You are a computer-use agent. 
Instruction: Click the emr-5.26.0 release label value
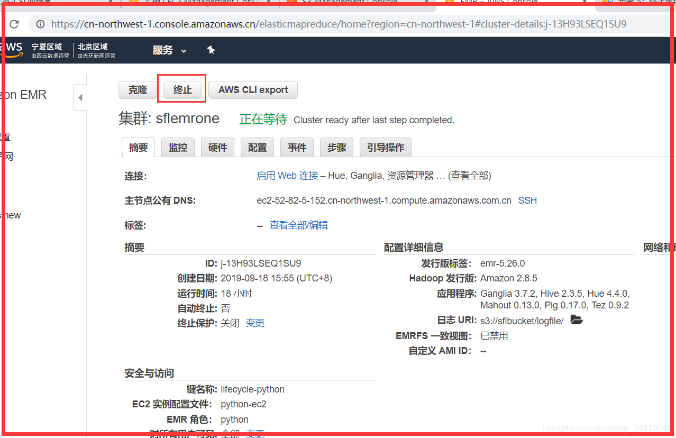pyautogui.click(x=503, y=263)
